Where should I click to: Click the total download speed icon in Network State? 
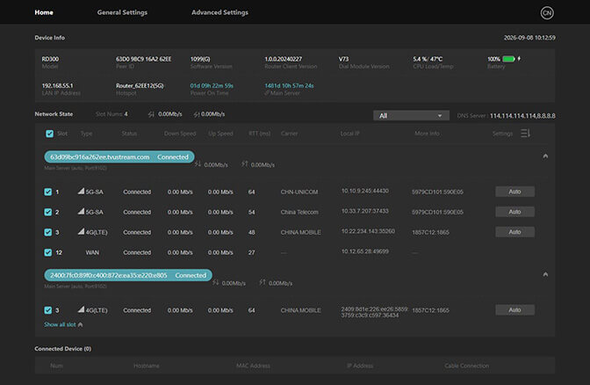[x=151, y=114]
